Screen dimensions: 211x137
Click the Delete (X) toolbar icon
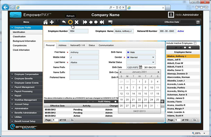[77, 22]
